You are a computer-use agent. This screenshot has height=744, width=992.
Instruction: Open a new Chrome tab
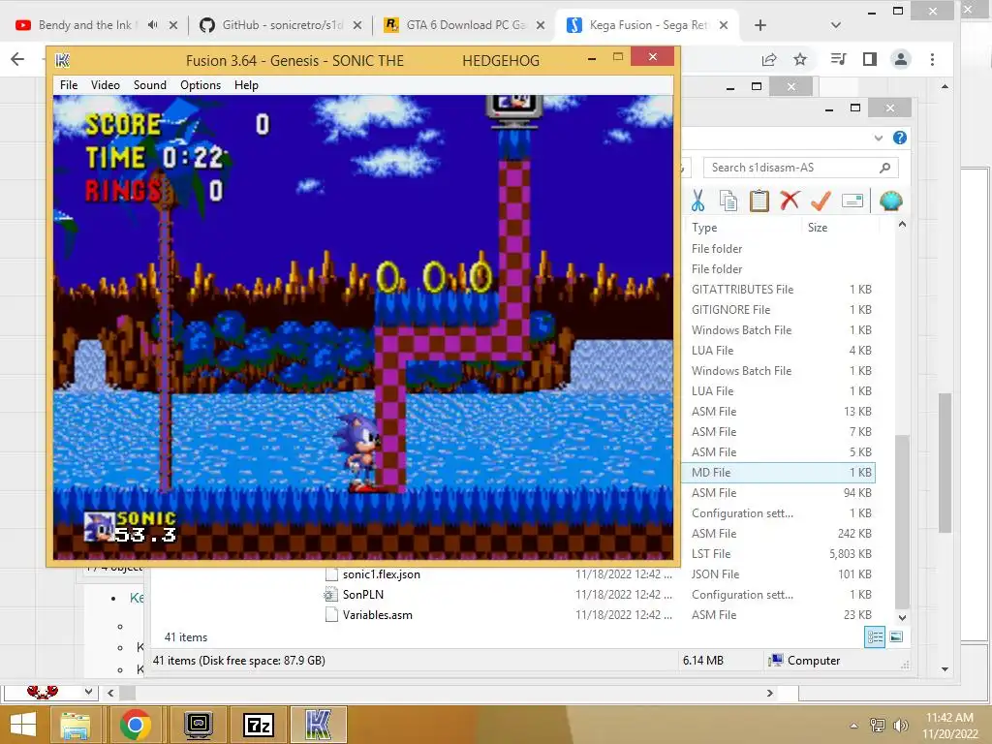[760, 25]
